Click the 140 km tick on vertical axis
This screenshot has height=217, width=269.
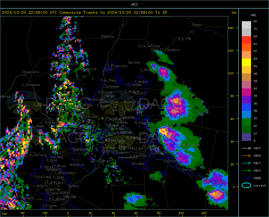pyautogui.click(x=231, y=28)
